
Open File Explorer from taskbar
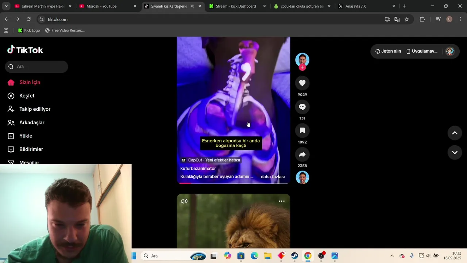267,256
